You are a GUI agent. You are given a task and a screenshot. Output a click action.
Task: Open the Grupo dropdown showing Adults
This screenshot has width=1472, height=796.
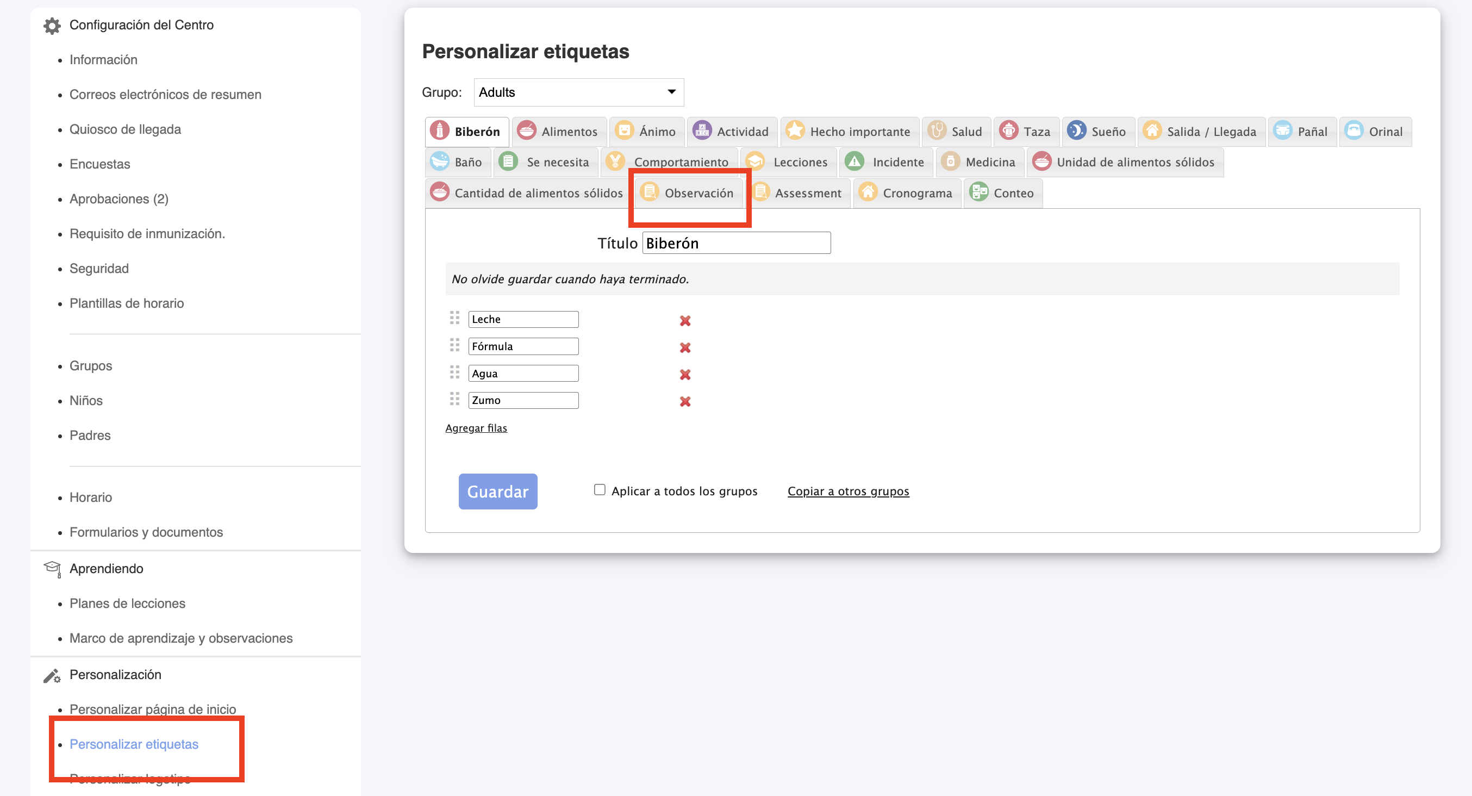point(578,92)
